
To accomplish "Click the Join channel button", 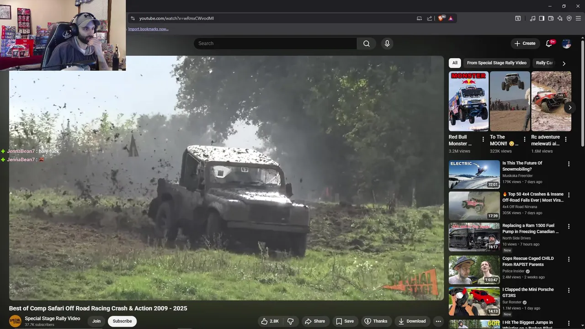I will 96,321.
